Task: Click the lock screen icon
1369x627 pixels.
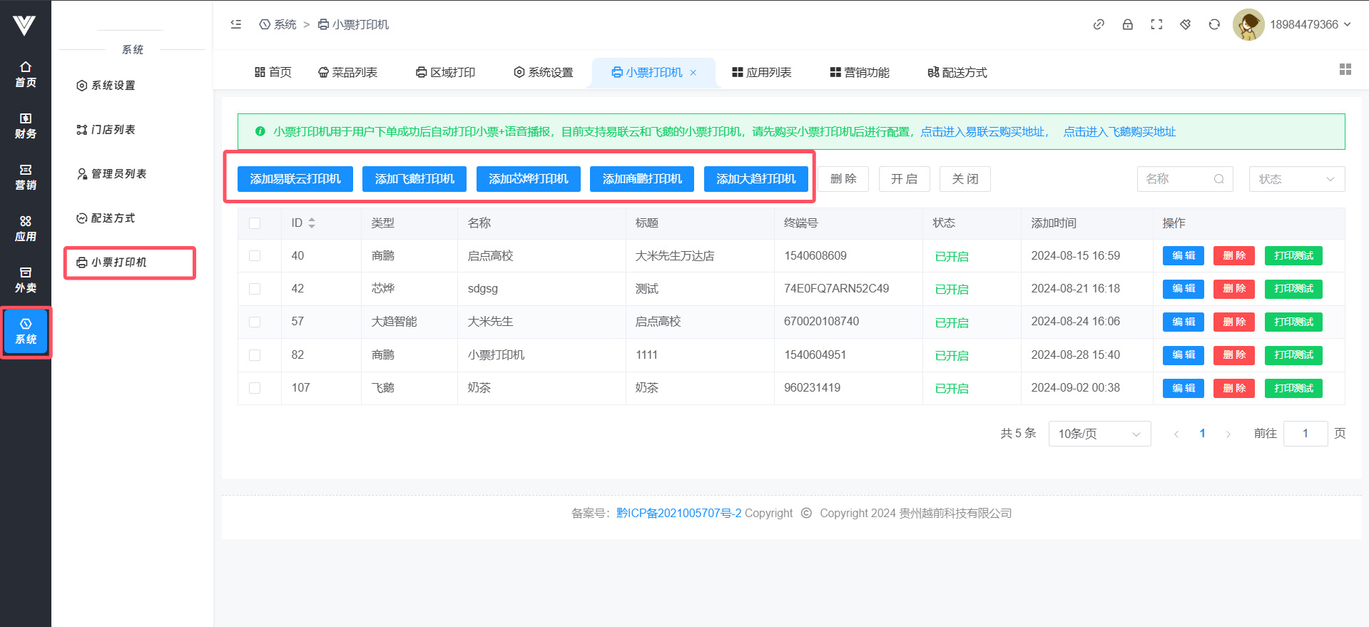Action: 1127,24
